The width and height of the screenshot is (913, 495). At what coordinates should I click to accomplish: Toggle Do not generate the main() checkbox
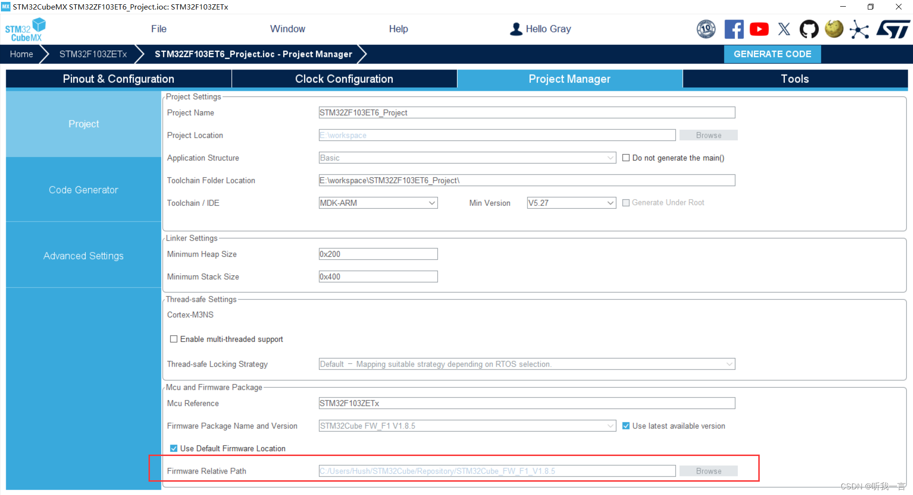coord(626,158)
